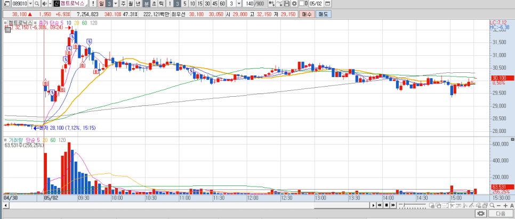The width and height of the screenshot is (515, 219).
Task: Click the eraser drawing tool icon
Action: click(x=479, y=205)
